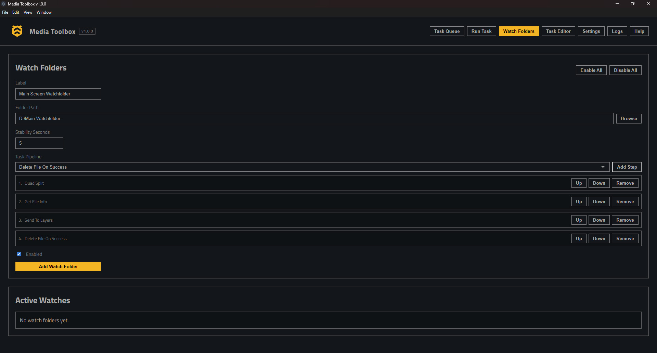
Task: Go to the Settings page
Action: pyautogui.click(x=591, y=31)
